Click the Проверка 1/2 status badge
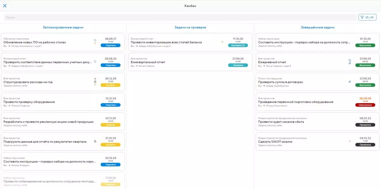The height and width of the screenshot is (189, 381). coord(238,45)
